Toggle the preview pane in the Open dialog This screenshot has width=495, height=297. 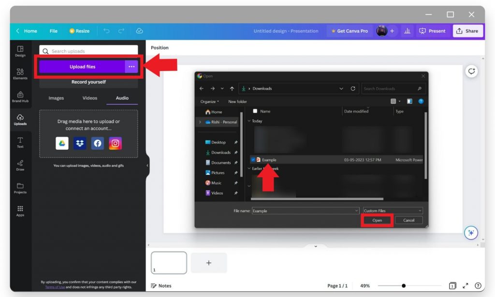pyautogui.click(x=408, y=101)
